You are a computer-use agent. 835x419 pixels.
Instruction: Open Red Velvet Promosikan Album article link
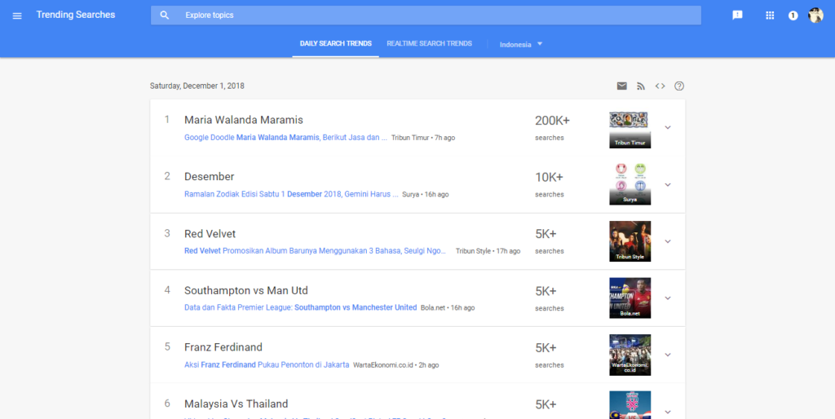click(316, 251)
